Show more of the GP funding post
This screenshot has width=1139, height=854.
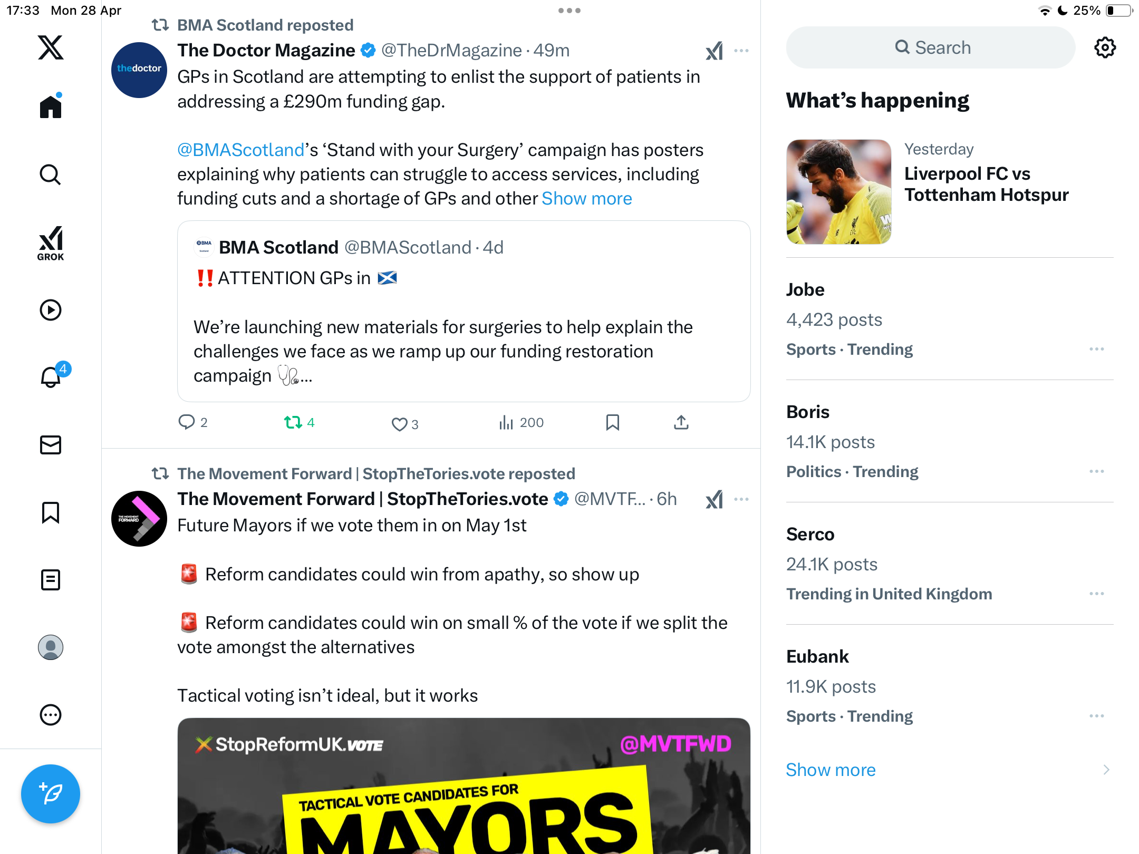tap(586, 198)
